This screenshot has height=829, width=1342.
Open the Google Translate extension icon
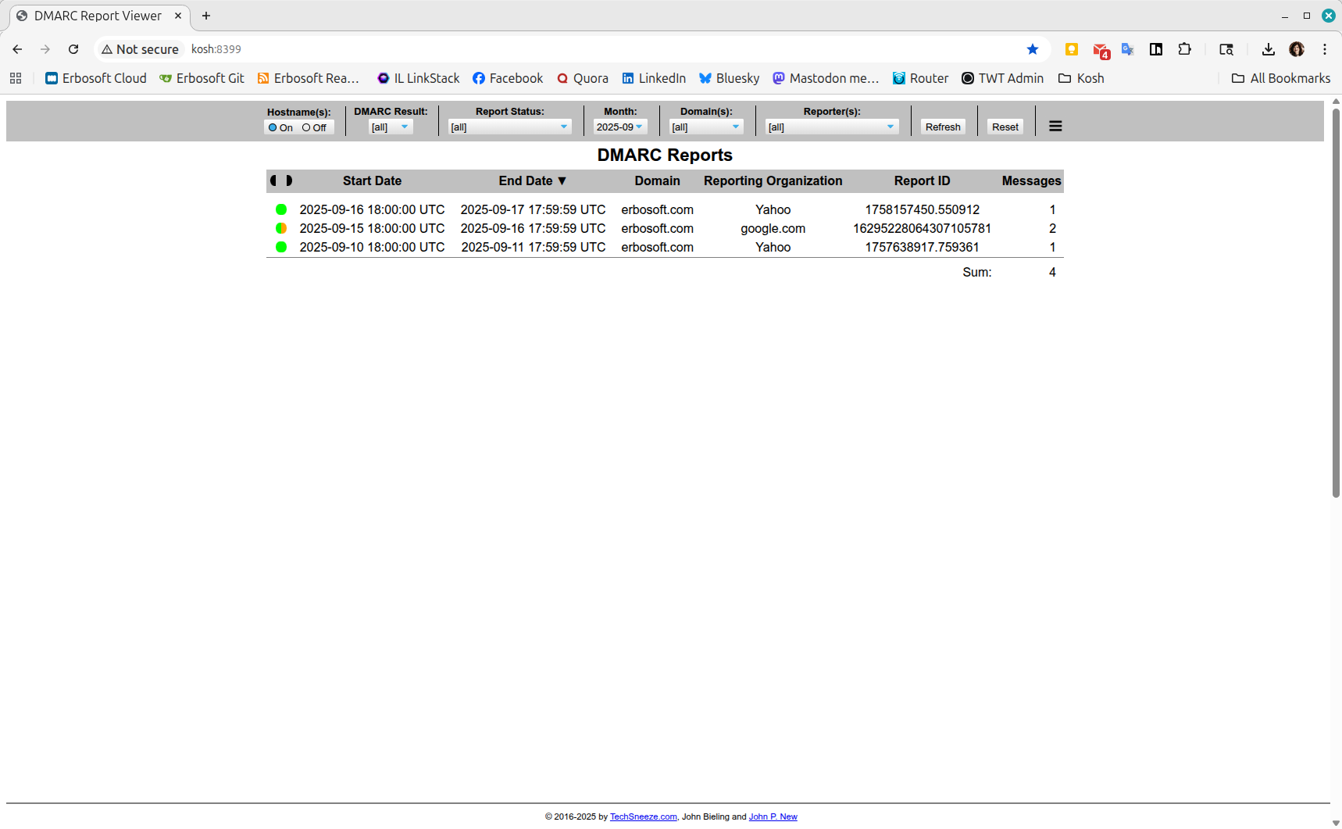tap(1127, 49)
